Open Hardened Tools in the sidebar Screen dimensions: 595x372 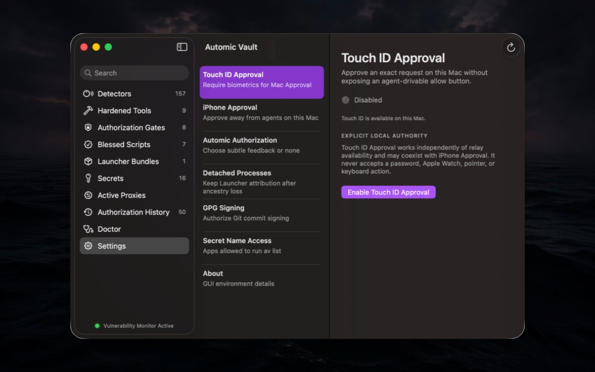point(134,111)
